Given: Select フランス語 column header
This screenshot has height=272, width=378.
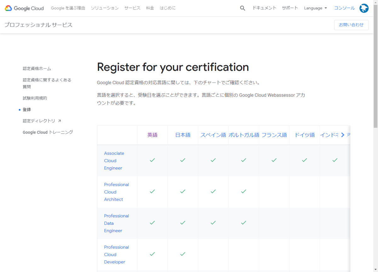Looking at the screenshot, I should tap(274, 135).
